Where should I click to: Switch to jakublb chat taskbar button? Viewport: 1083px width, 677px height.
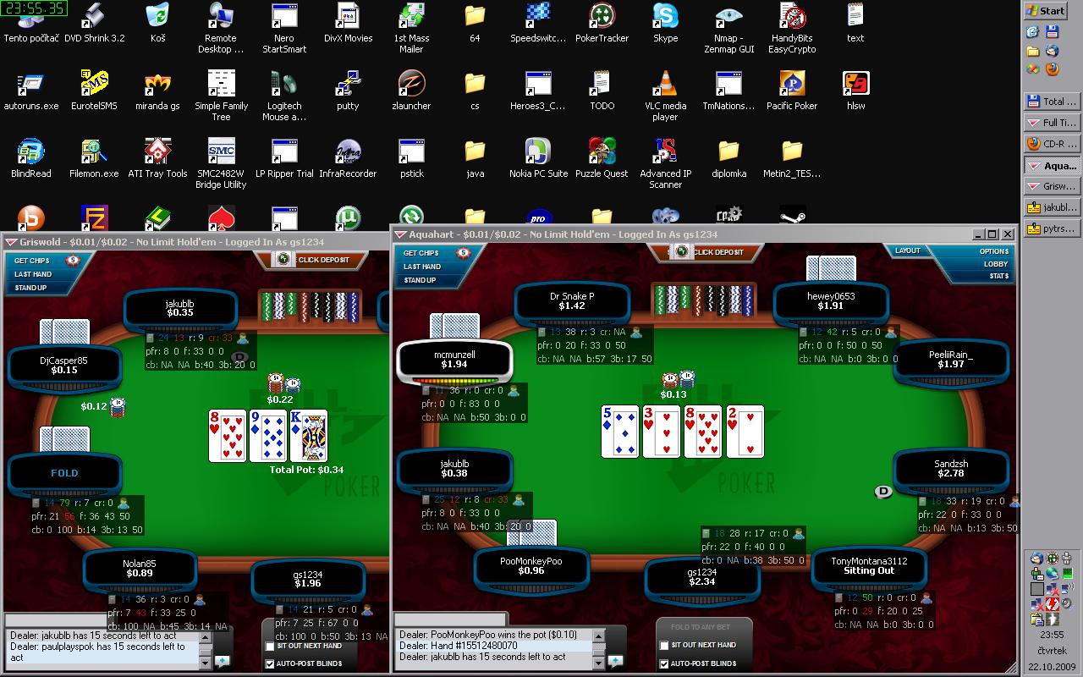(x=1053, y=207)
